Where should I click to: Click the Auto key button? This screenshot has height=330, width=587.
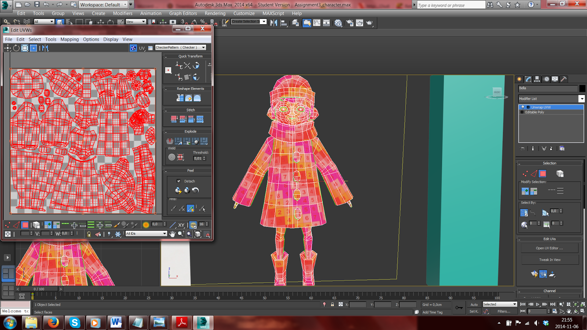tap(474, 304)
